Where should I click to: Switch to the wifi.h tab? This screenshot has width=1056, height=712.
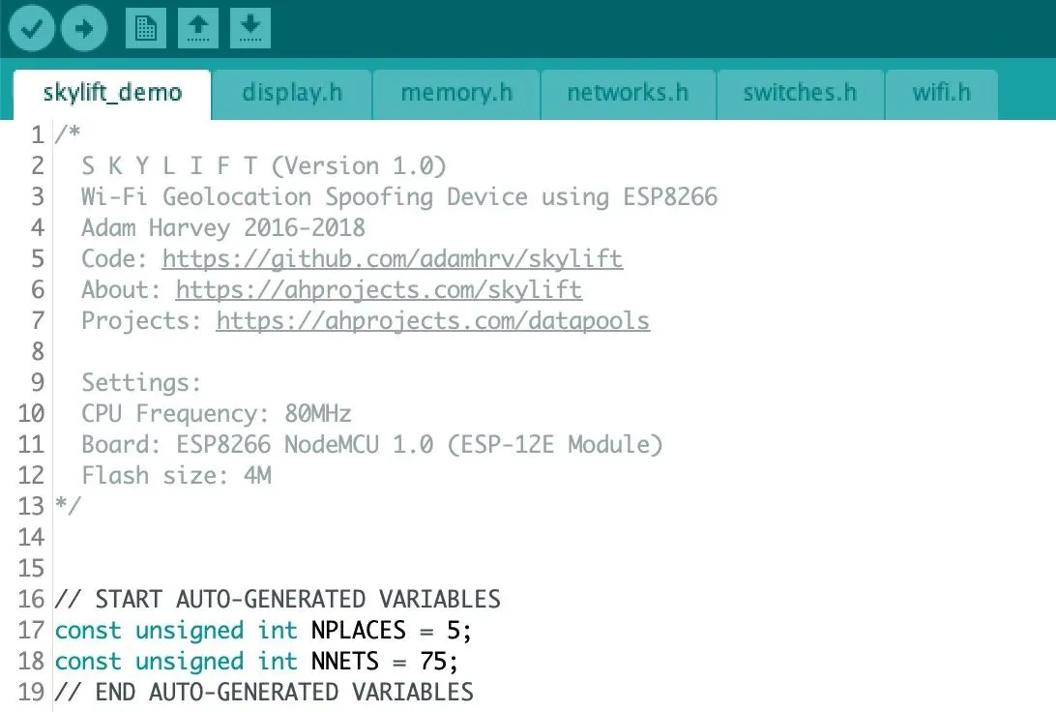(x=942, y=94)
